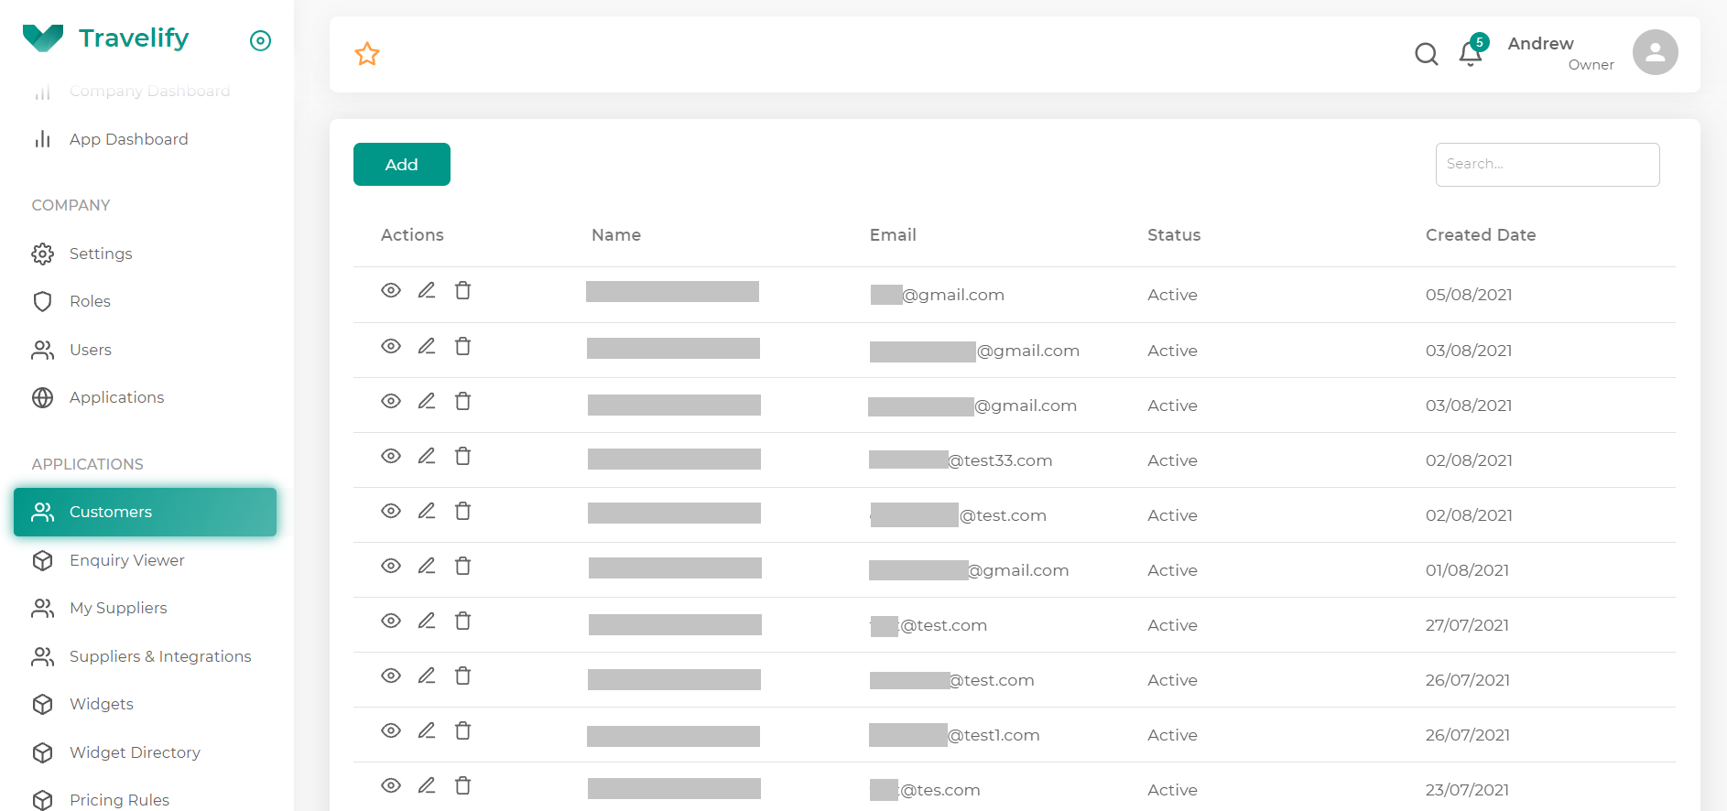View customer with @test1.com email
Viewport: 1727px width, 811px height.
pyautogui.click(x=391, y=730)
